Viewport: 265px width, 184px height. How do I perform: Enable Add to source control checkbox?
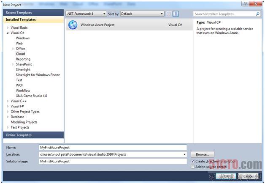coord(192,167)
